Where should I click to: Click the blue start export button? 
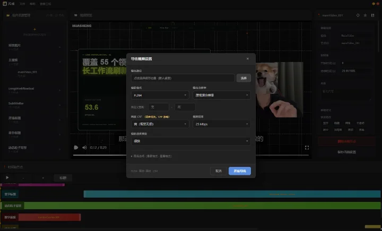[240, 171]
